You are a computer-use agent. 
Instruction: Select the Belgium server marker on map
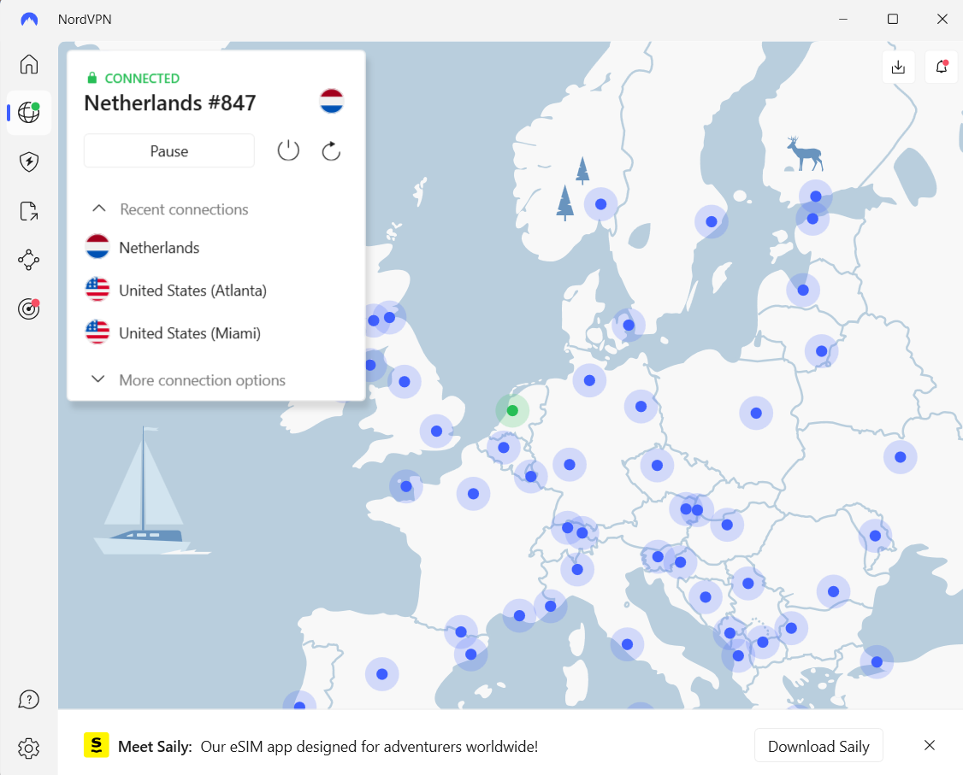(x=504, y=448)
